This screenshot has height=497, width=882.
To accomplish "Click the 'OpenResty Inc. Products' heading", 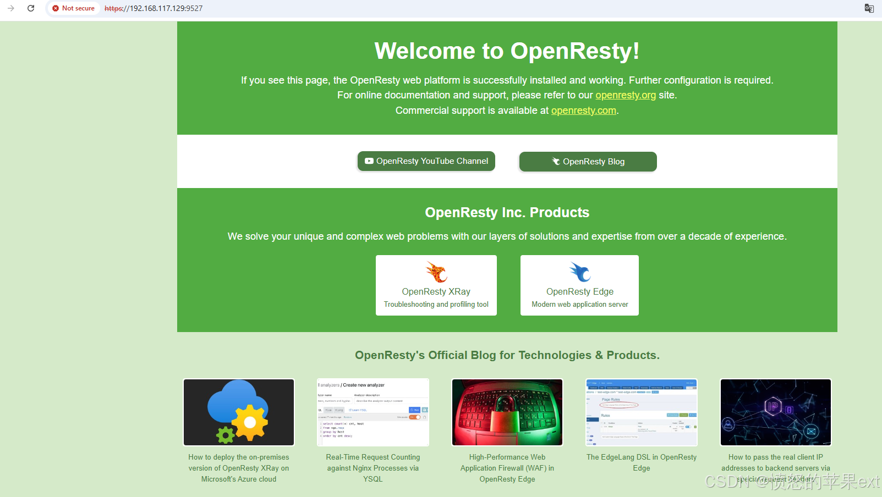I will tap(507, 213).
